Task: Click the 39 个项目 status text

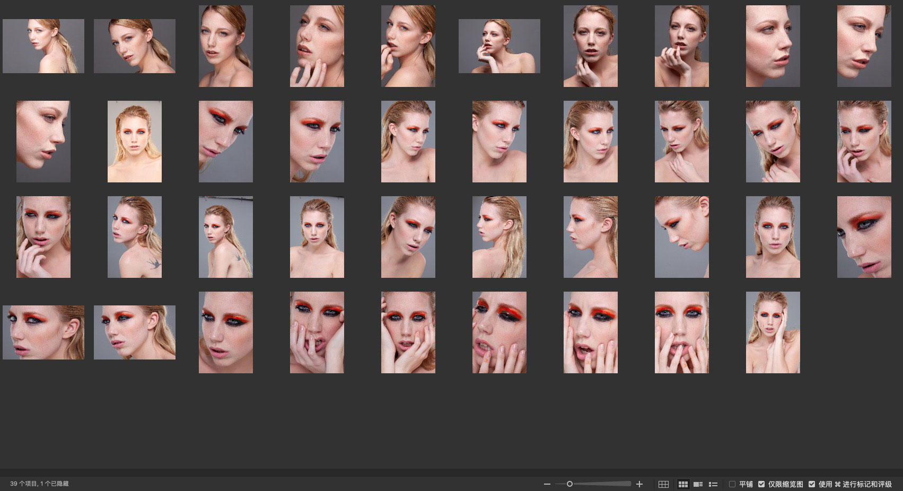Action: [x=39, y=484]
